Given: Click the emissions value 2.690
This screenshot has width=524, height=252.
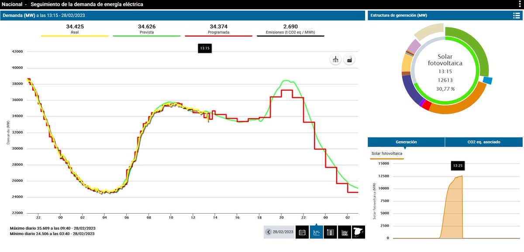Looking at the screenshot, I should point(290,27).
